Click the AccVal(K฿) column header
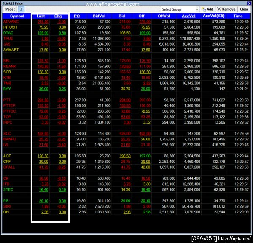Image resolution: width=253 pixels, height=243 pixels. coord(214,16)
